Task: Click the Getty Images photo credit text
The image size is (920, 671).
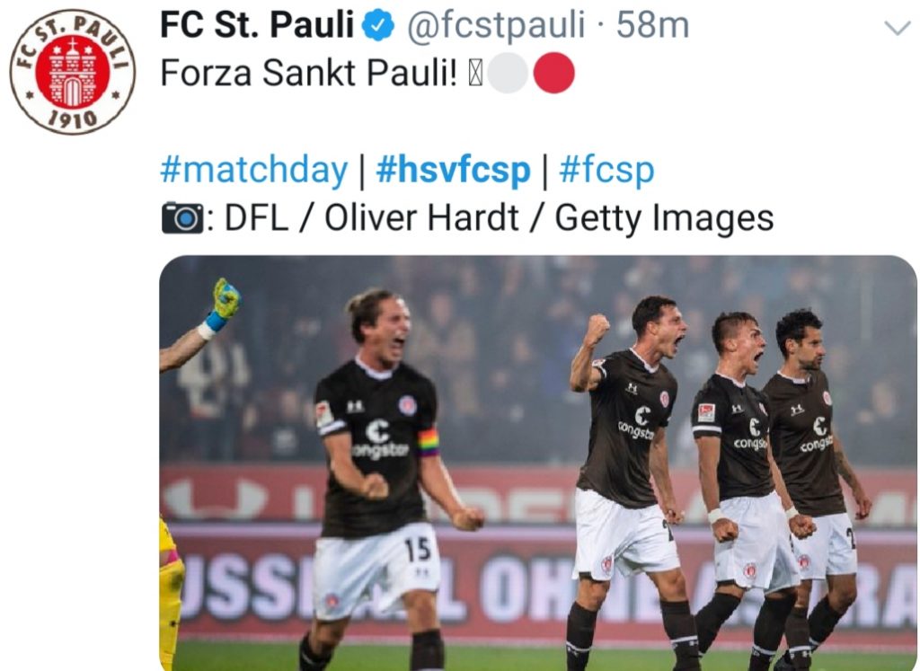Action: coord(664,218)
